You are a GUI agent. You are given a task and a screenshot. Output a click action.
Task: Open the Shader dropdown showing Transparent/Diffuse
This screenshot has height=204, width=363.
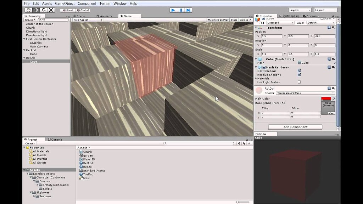click(306, 93)
